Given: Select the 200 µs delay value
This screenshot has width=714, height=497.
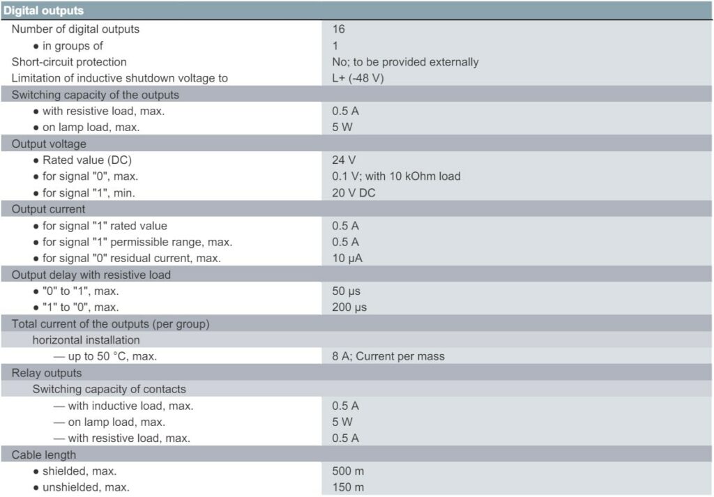Looking at the screenshot, I should [x=349, y=307].
